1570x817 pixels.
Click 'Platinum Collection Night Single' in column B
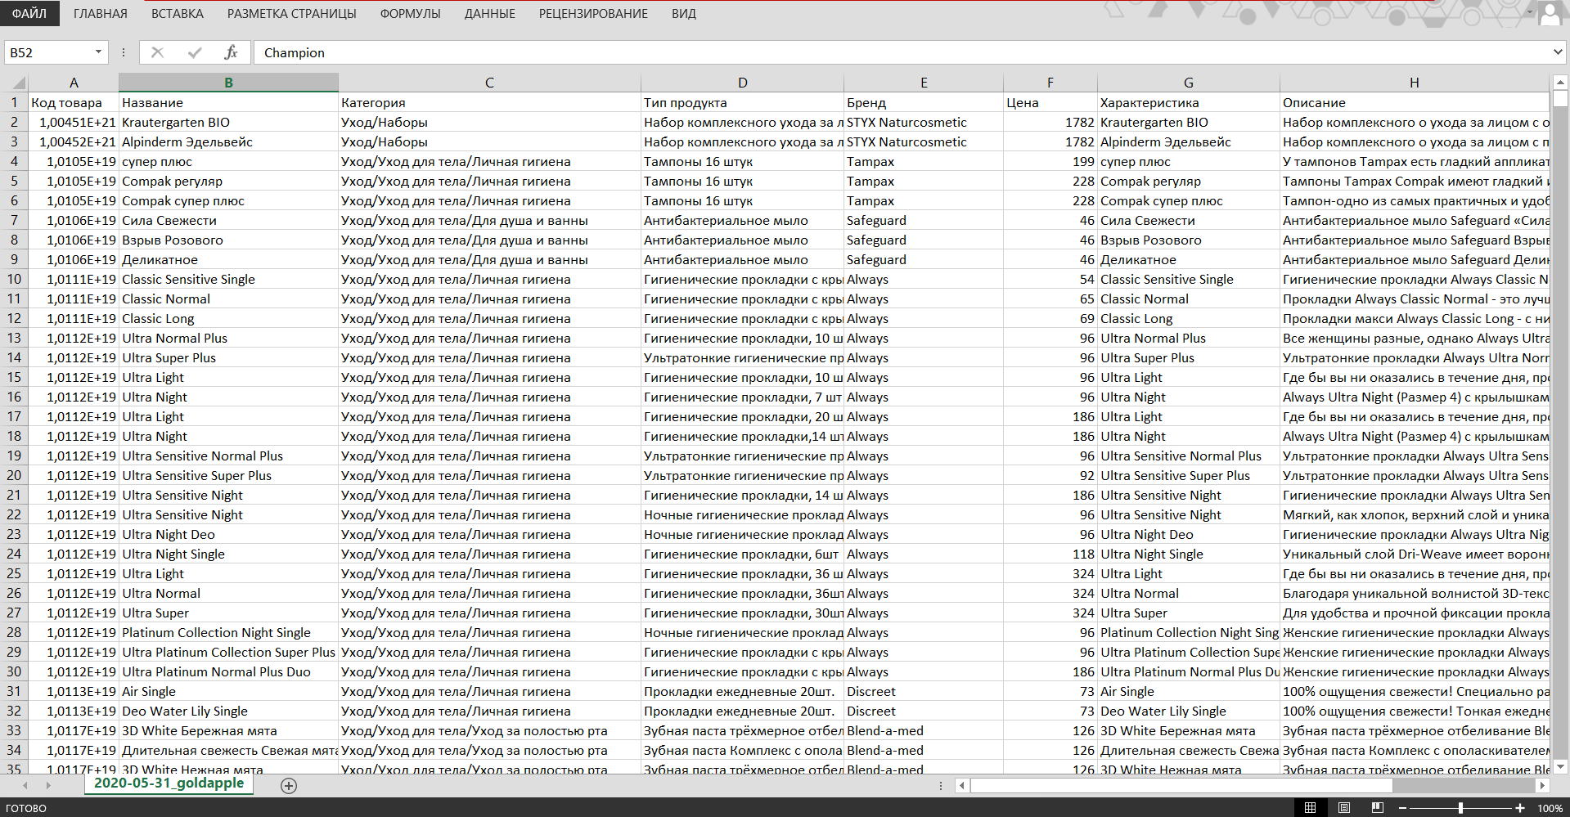pyautogui.click(x=228, y=632)
